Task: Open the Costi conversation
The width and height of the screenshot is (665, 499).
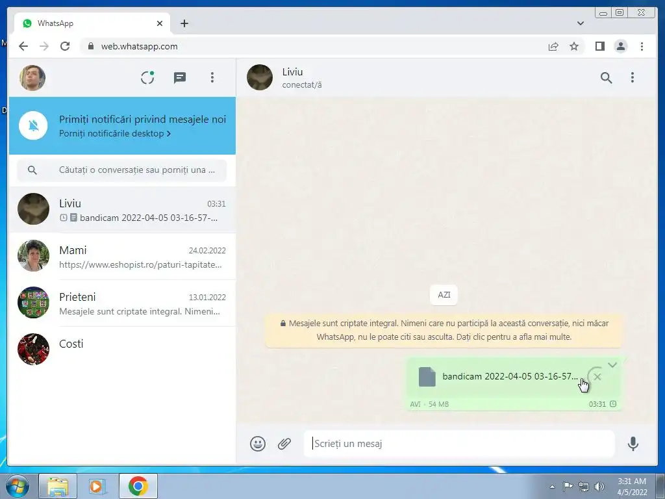Action: (122, 350)
